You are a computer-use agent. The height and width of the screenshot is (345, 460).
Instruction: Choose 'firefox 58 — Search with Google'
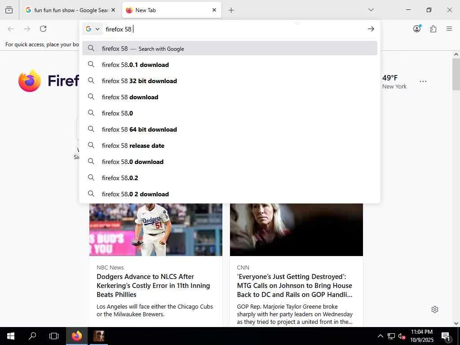tap(230, 49)
